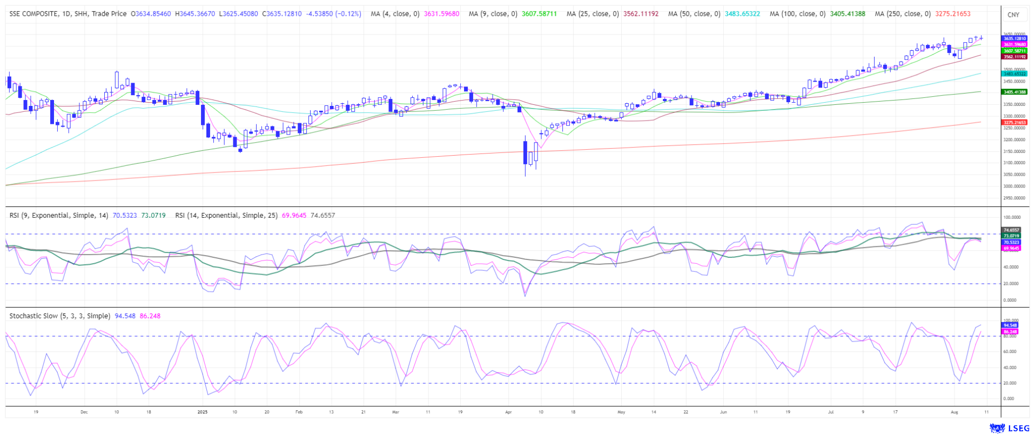This screenshot has width=1035, height=434.
Task: Click the cyan 3483.65322 price axis tag
Action: coord(1014,74)
